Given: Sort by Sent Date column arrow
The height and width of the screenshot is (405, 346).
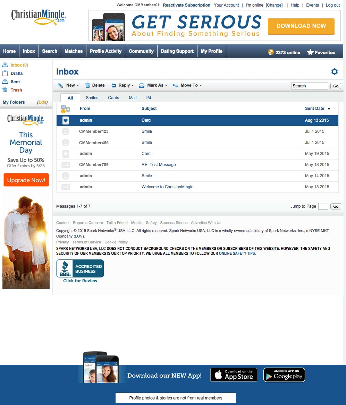Looking at the screenshot, I should pos(329,109).
